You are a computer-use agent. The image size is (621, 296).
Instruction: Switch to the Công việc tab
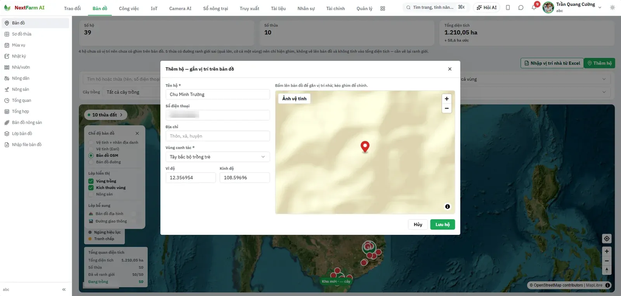(129, 9)
